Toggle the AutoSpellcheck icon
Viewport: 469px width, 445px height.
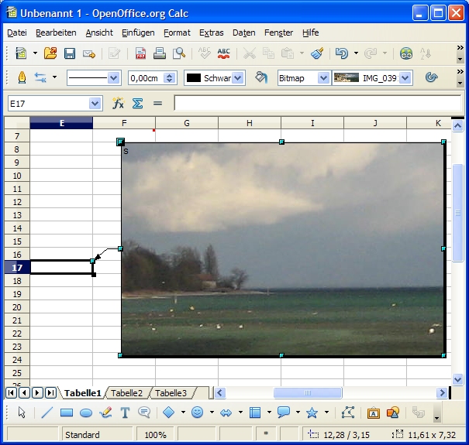click(223, 53)
